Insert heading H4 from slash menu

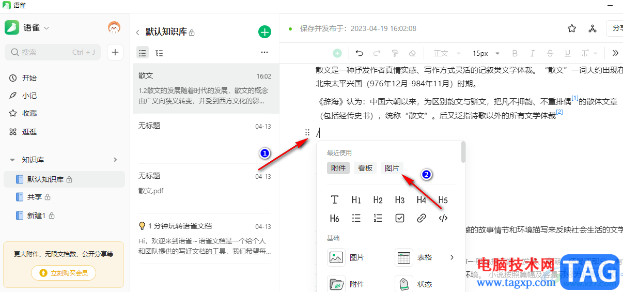(x=421, y=200)
